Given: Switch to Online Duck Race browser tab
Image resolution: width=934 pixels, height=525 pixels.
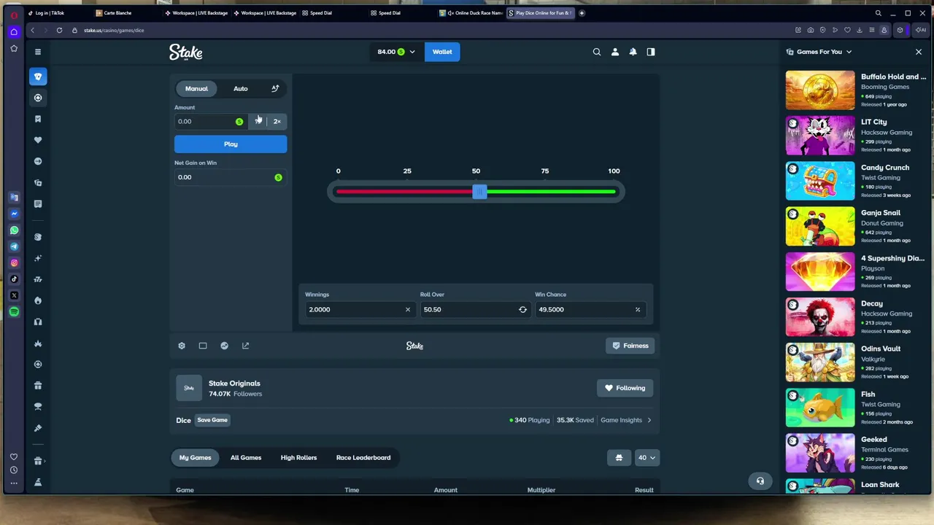Looking at the screenshot, I should [x=471, y=13].
